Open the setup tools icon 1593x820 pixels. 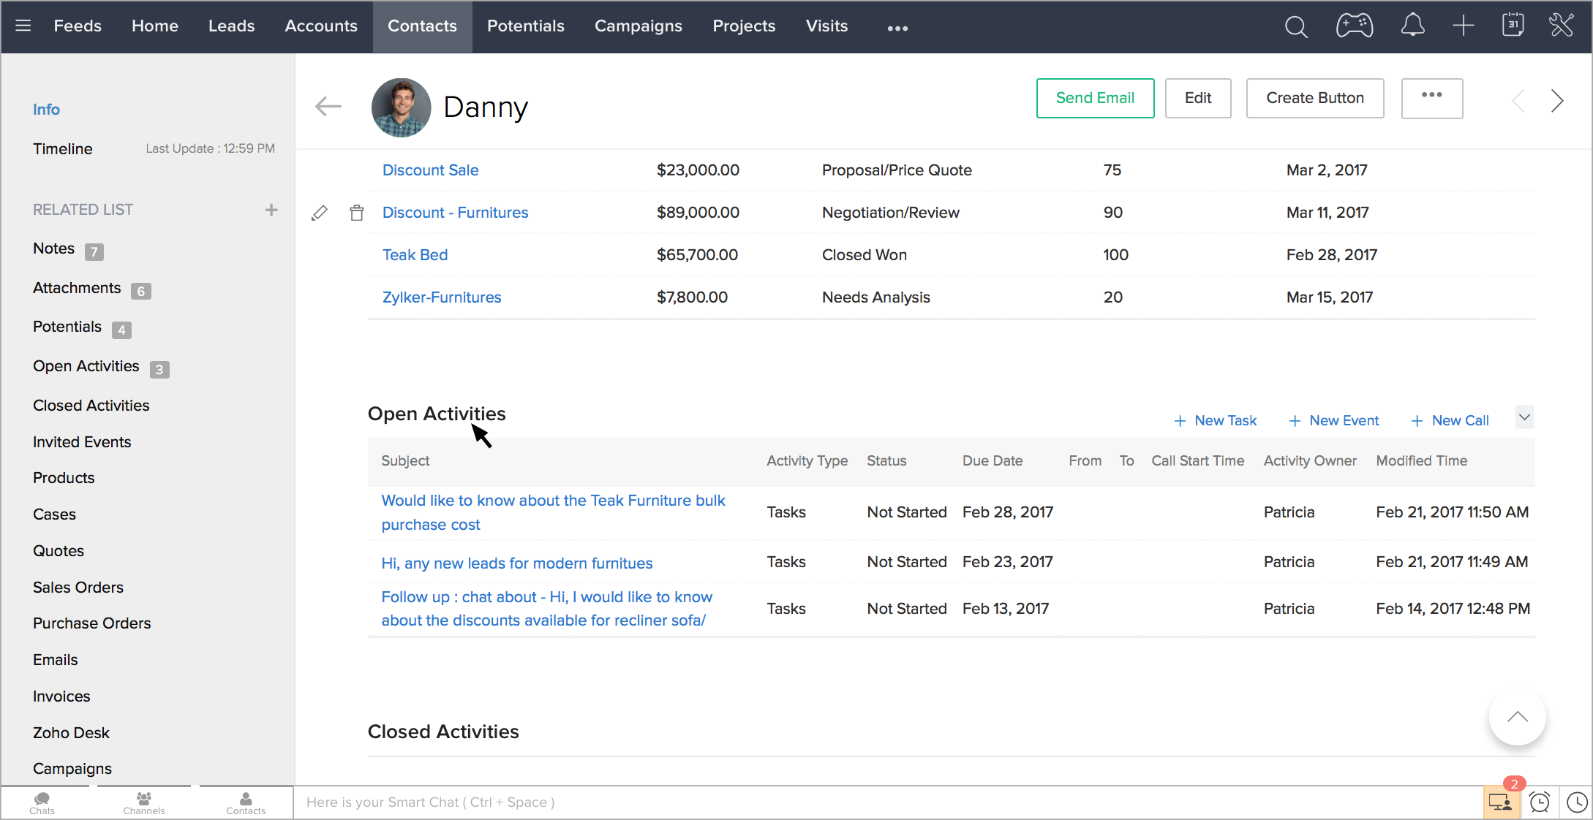coord(1562,26)
